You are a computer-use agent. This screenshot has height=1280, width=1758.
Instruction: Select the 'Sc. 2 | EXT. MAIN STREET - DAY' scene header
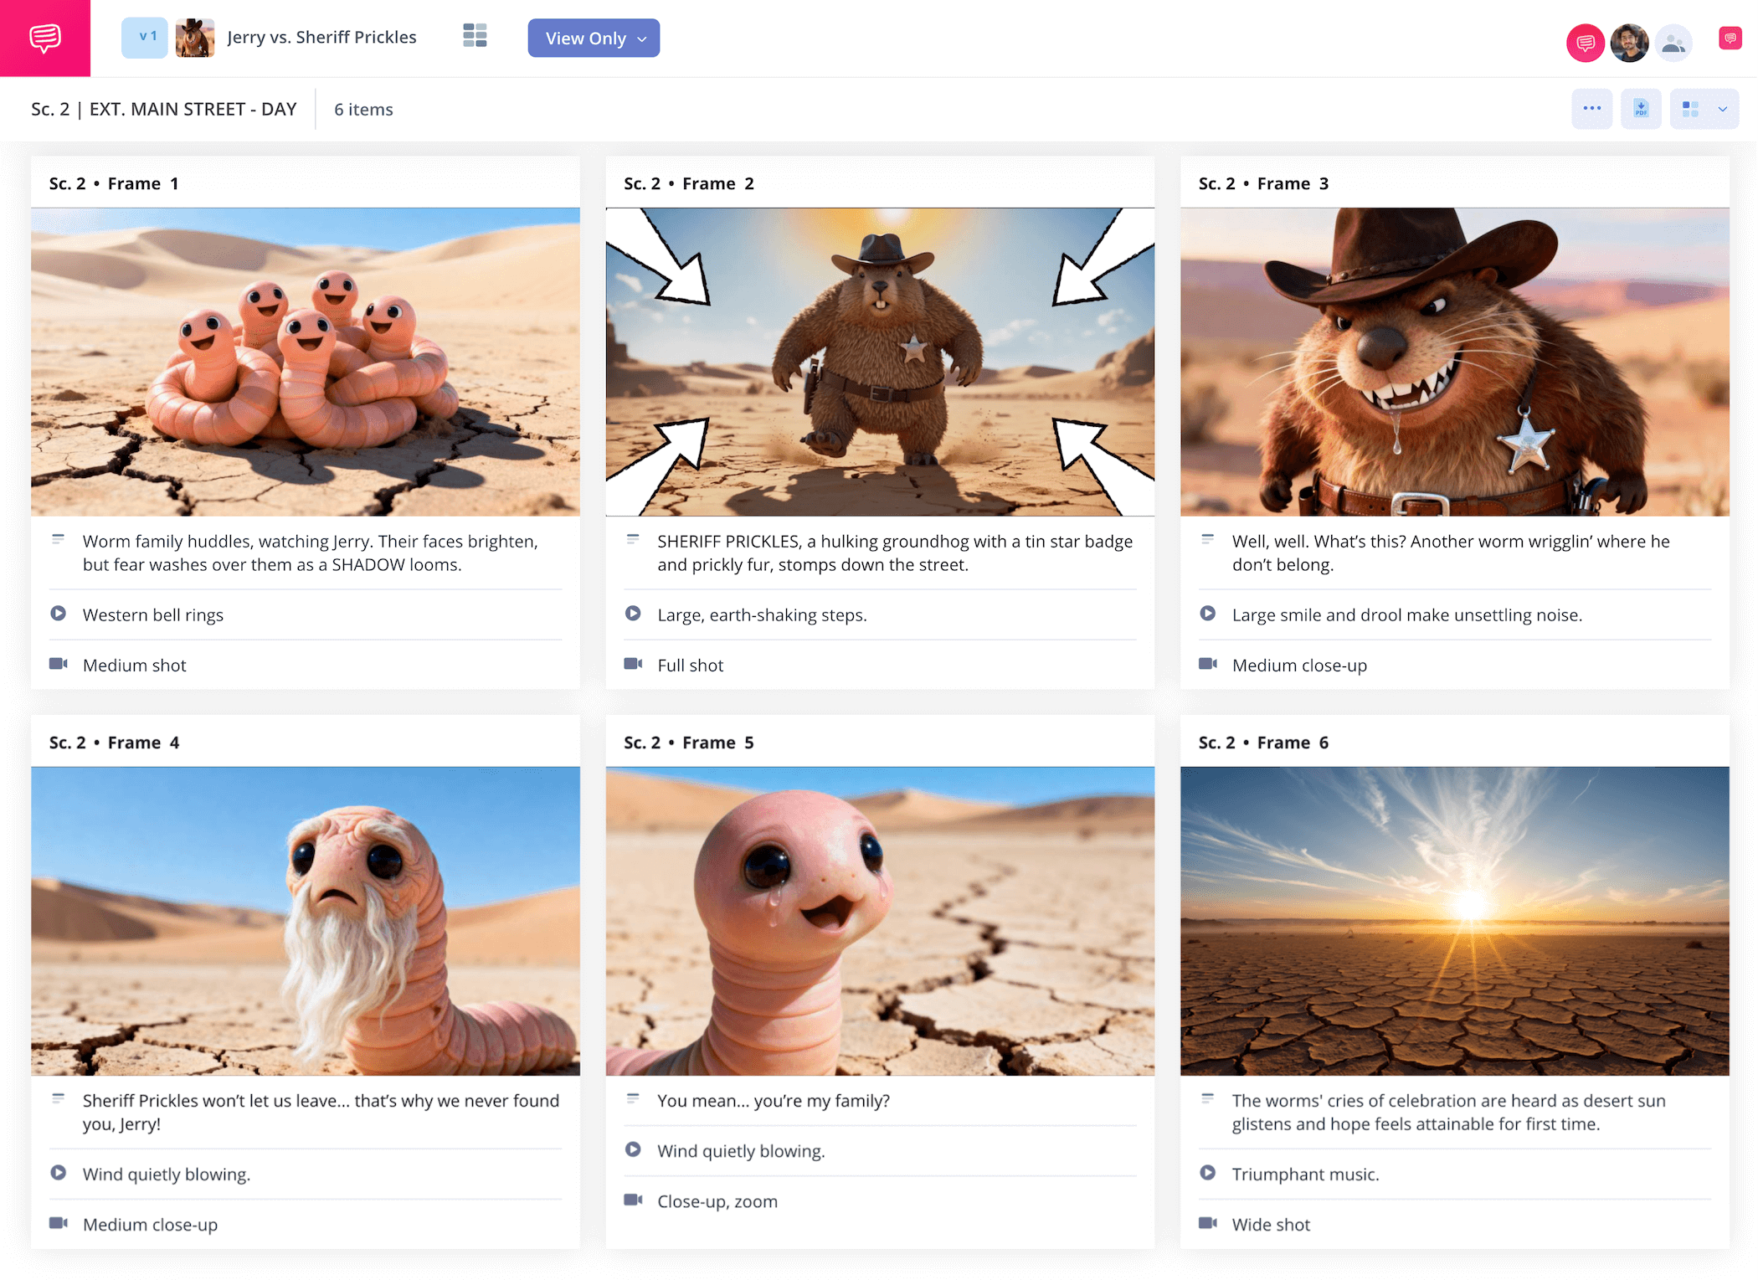pos(164,109)
